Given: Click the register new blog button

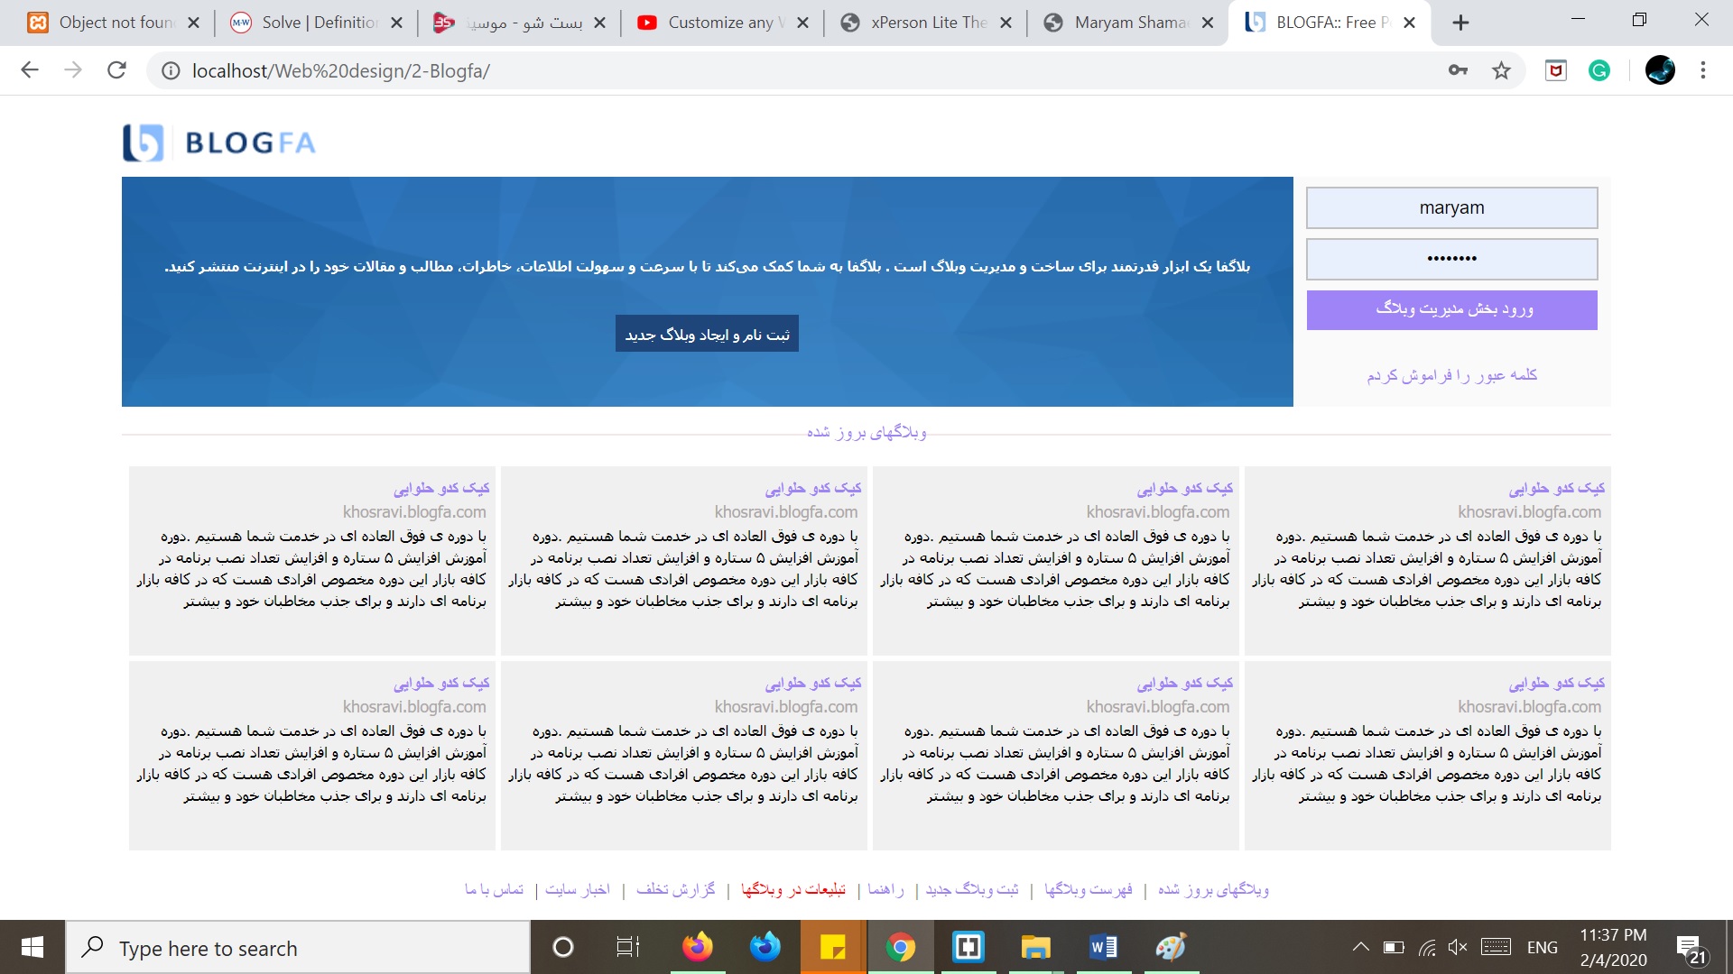Looking at the screenshot, I should (707, 334).
